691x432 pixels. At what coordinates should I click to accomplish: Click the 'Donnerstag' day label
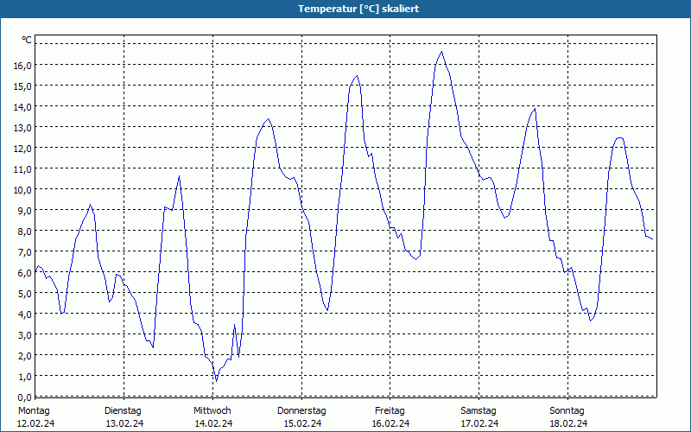pyautogui.click(x=301, y=411)
